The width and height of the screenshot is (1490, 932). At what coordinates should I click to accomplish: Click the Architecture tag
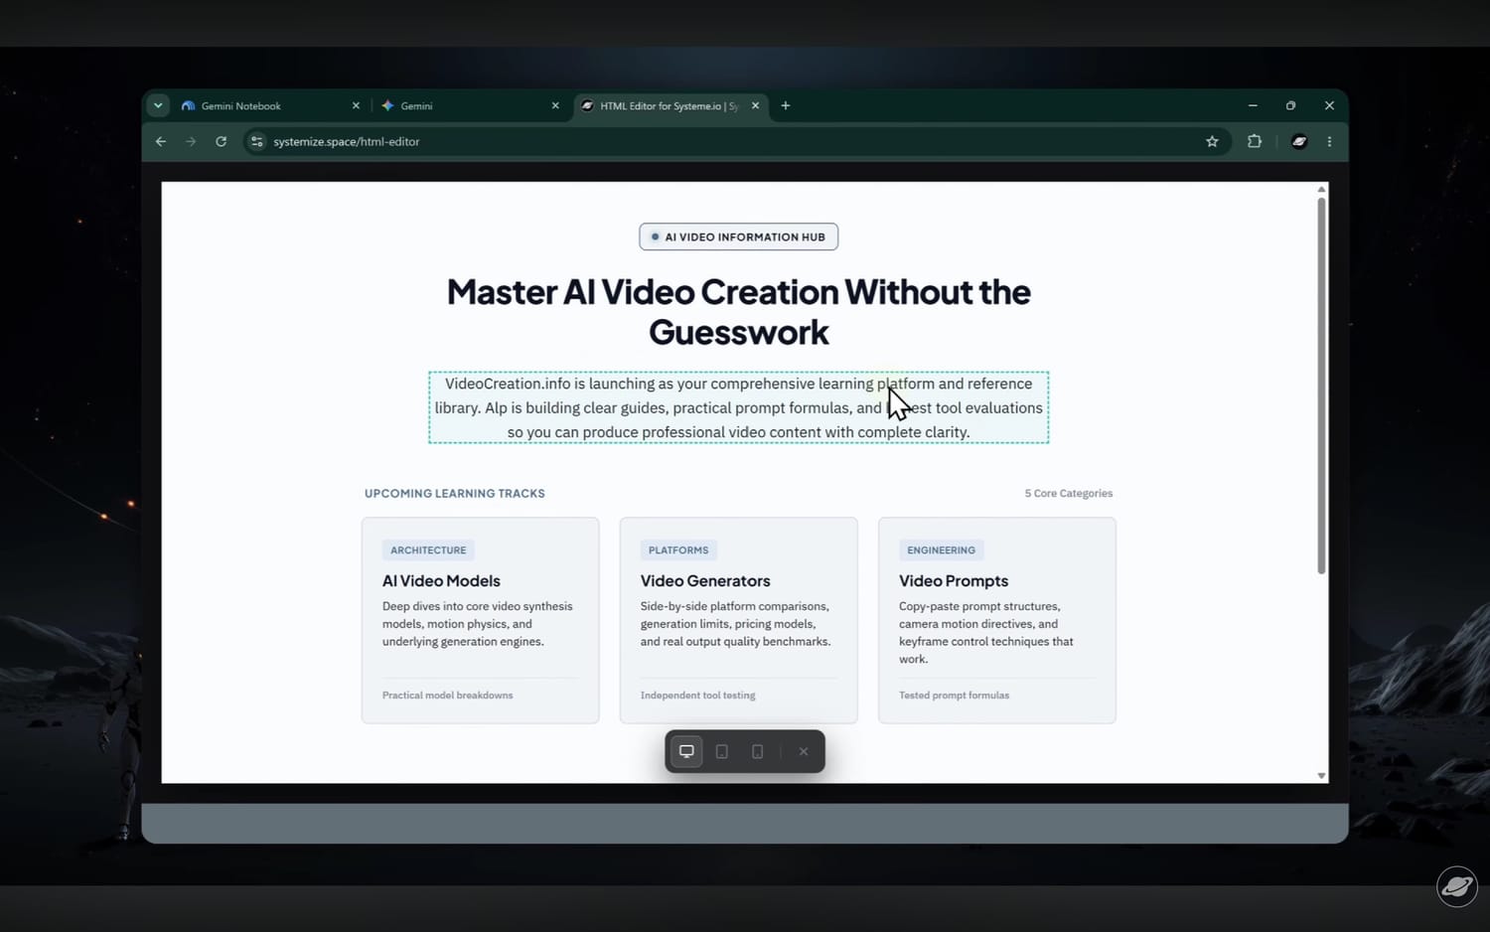(428, 549)
